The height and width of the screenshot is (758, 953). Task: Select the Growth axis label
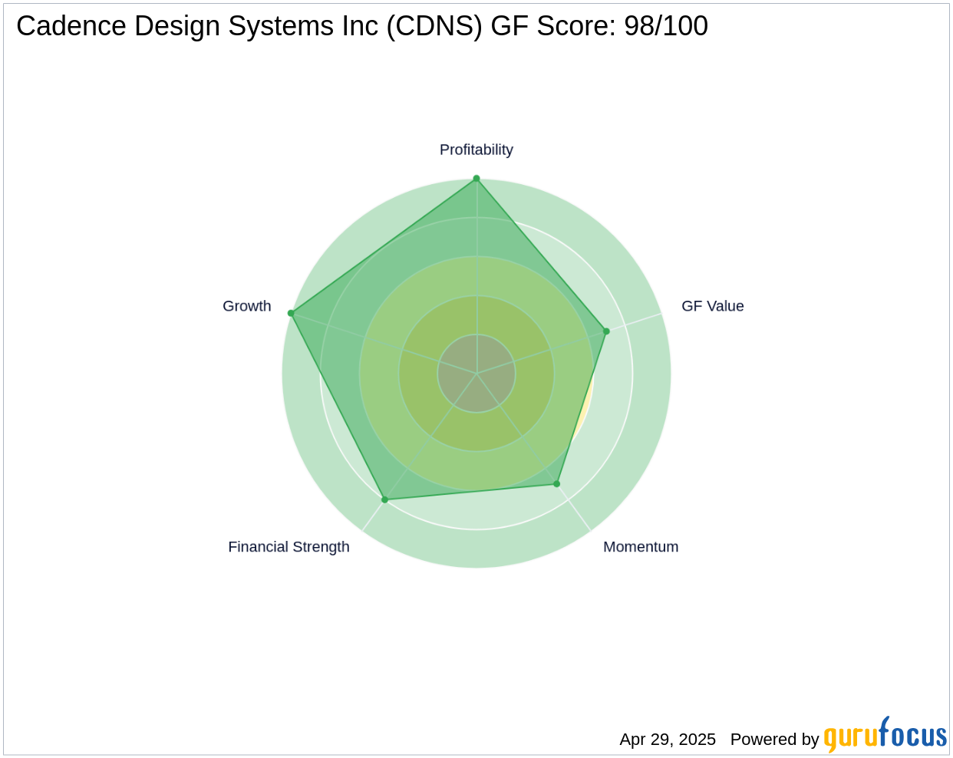247,306
